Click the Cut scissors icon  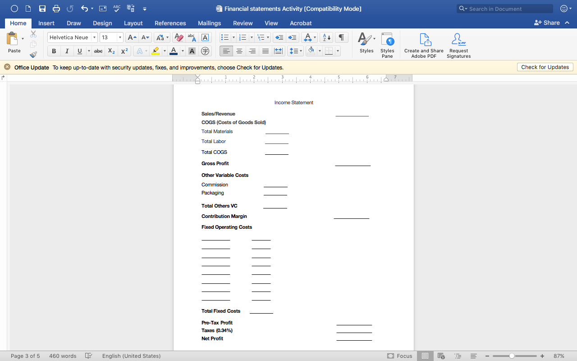coord(33,34)
